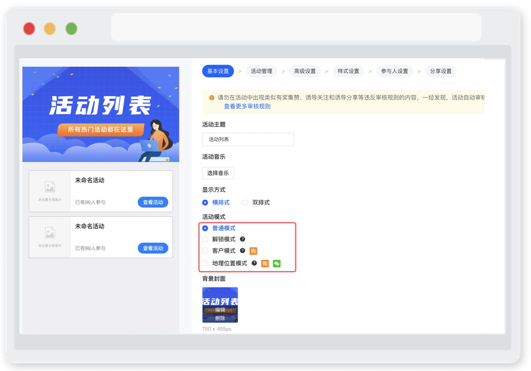Click first card title 未命名活动

click(90, 181)
